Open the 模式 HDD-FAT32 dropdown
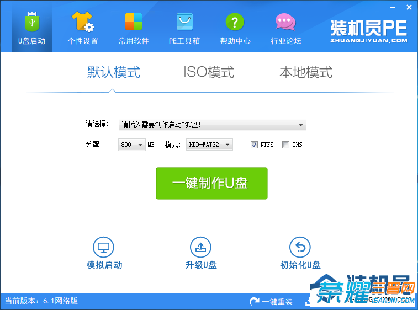 pyautogui.click(x=209, y=145)
